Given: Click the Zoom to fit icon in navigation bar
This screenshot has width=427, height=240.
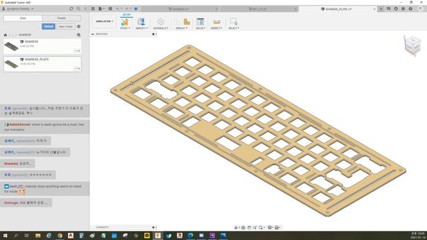Looking at the screenshot, I should [x=261, y=227].
